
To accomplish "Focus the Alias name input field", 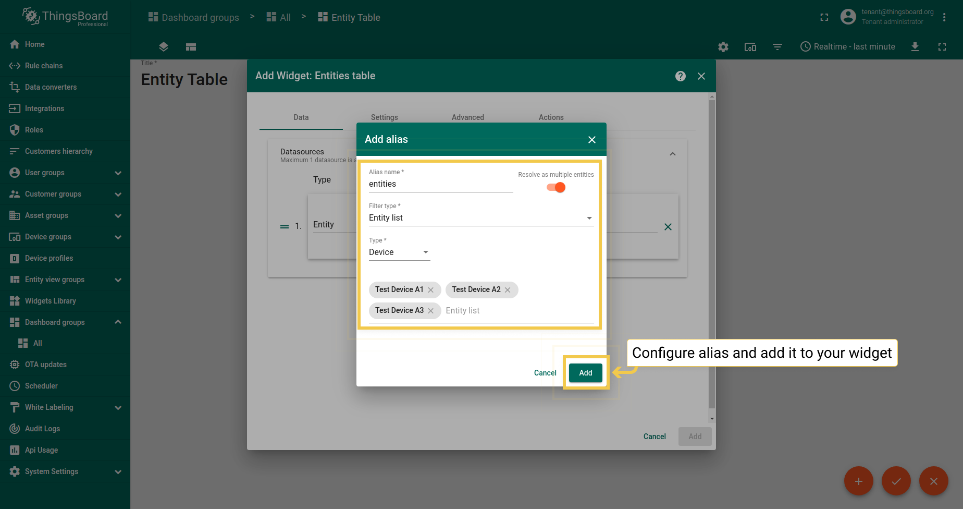I will (441, 184).
